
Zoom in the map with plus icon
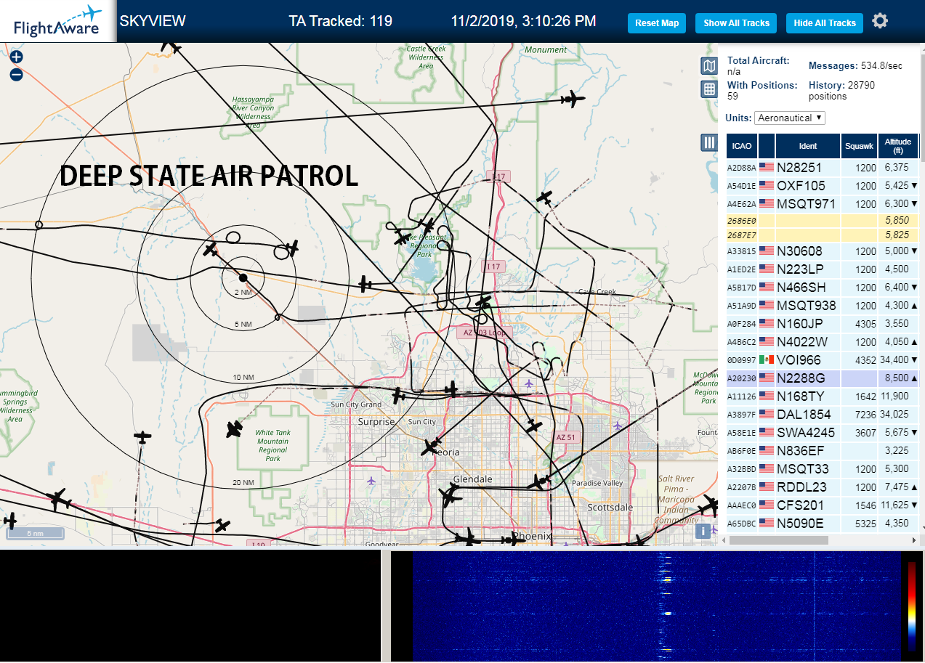[x=16, y=57]
